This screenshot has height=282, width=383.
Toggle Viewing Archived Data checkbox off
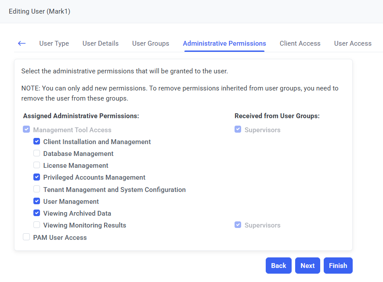coord(37,213)
